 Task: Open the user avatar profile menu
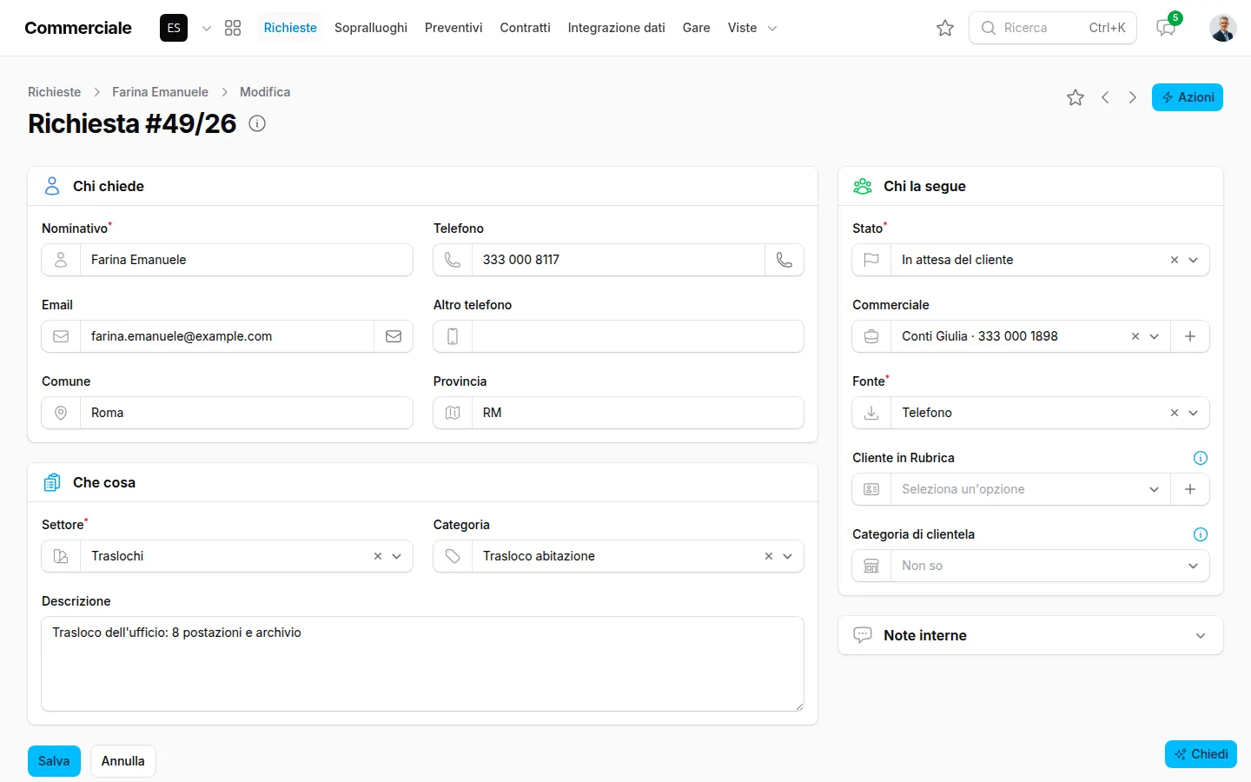[x=1222, y=28]
